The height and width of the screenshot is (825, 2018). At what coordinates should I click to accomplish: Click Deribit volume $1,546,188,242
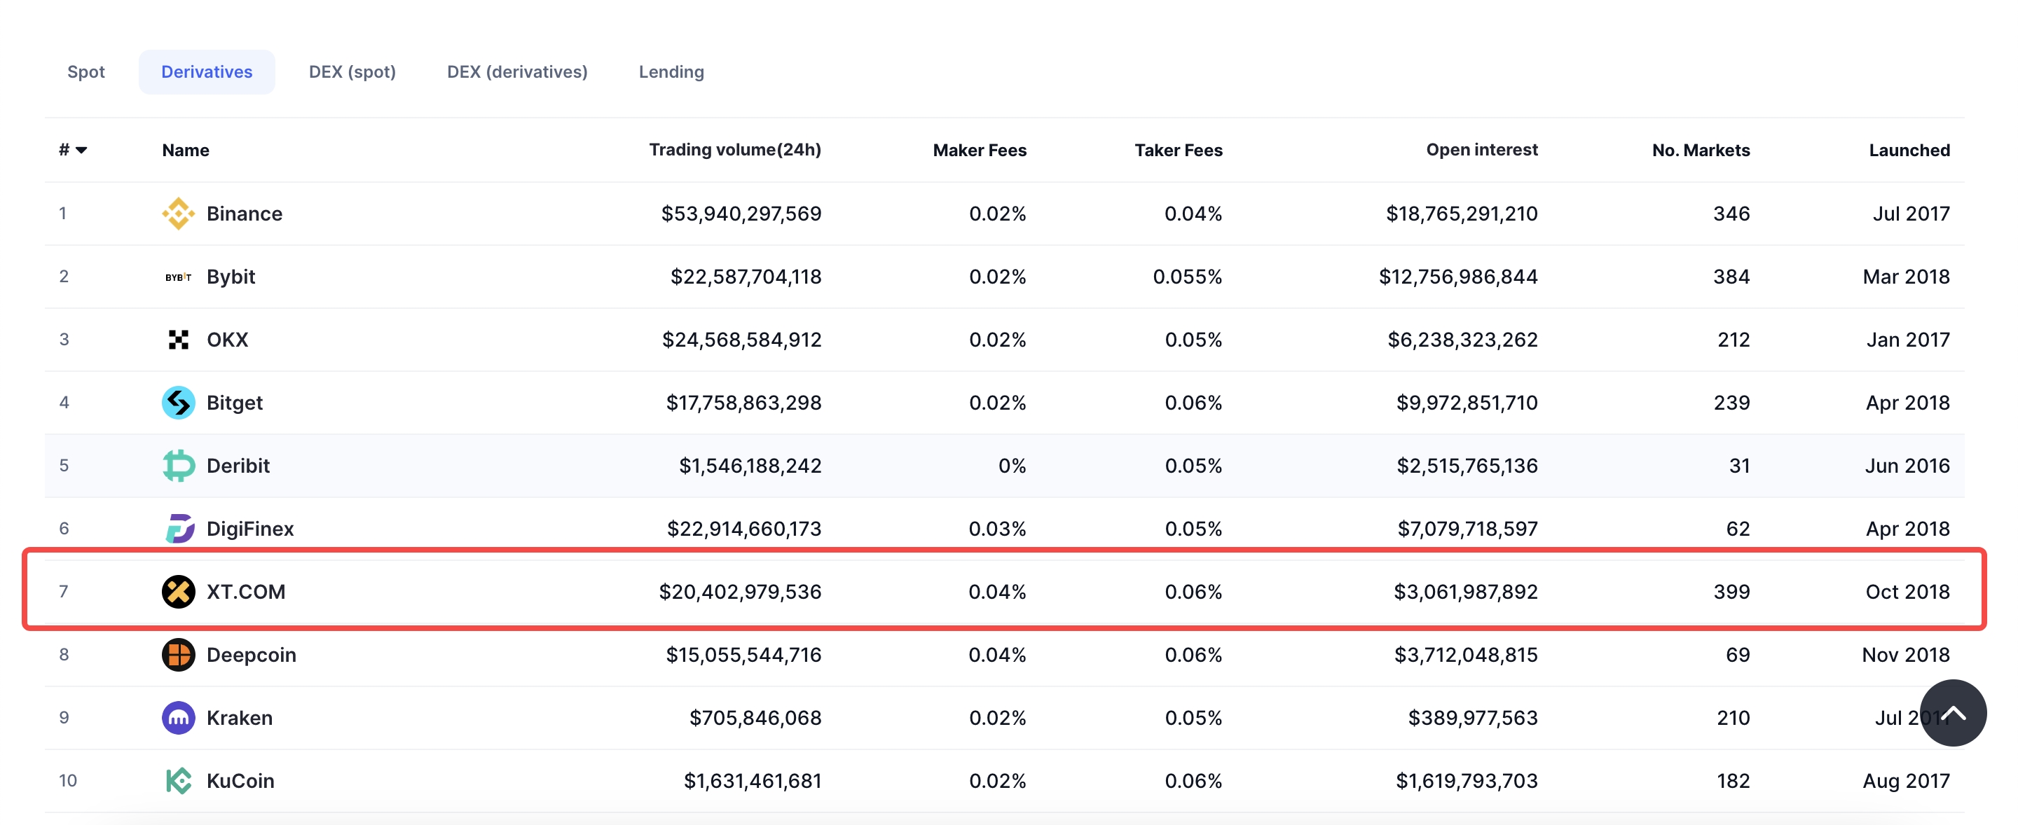point(750,466)
